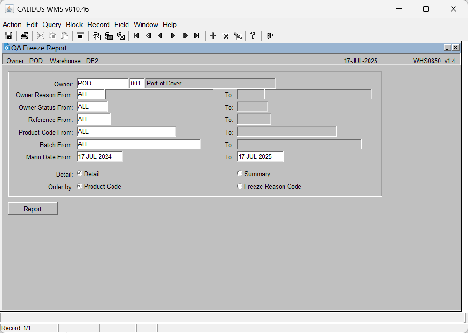Maximize the CALIDUS WMS main window
The width and height of the screenshot is (468, 333).
pyautogui.click(x=426, y=9)
